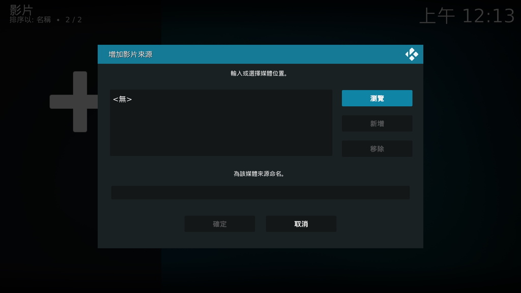
Task: Focus the media source name field
Action: [260, 192]
